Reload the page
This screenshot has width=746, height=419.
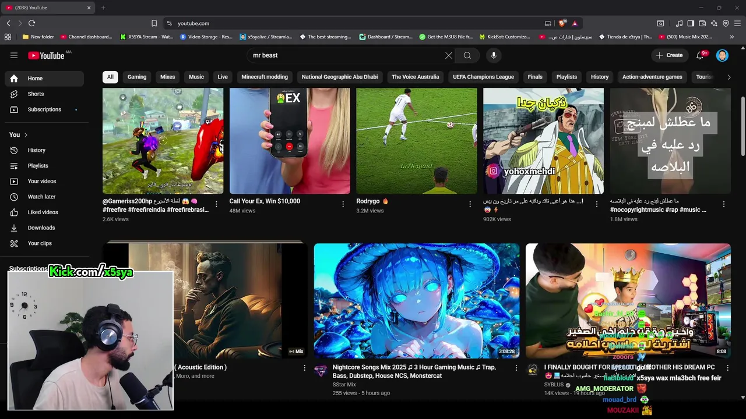(x=31, y=23)
